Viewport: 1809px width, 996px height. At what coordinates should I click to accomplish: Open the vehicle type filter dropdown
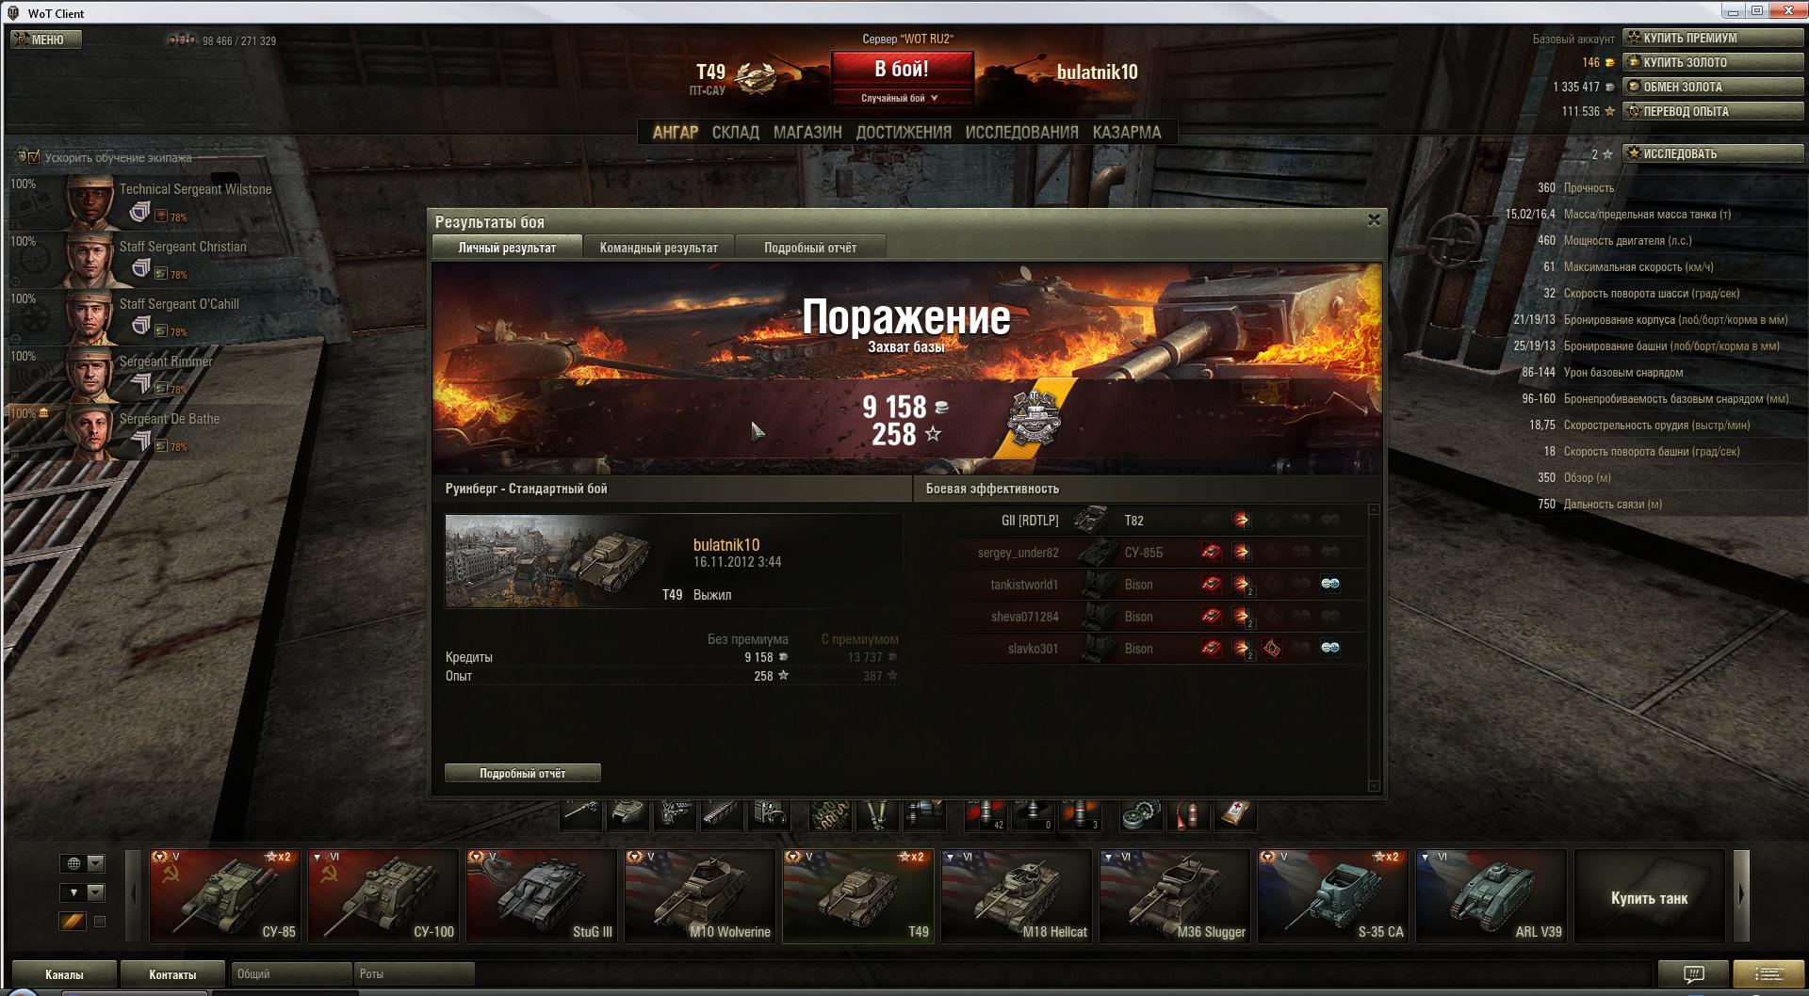pos(95,892)
